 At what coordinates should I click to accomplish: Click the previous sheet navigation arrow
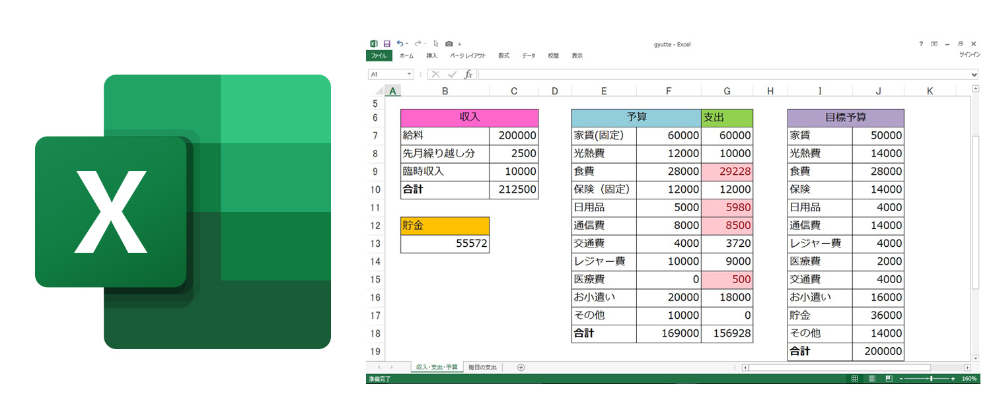tap(379, 368)
